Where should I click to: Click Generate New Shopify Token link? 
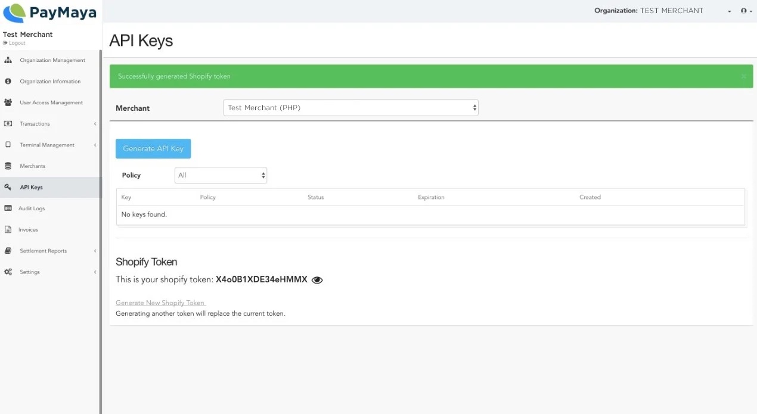pos(160,303)
